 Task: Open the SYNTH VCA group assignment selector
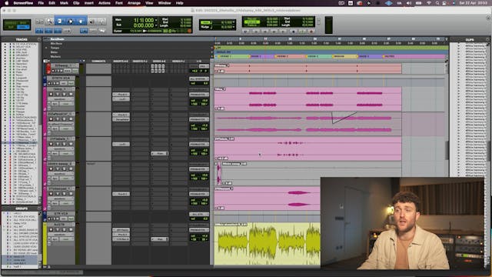click(199, 78)
